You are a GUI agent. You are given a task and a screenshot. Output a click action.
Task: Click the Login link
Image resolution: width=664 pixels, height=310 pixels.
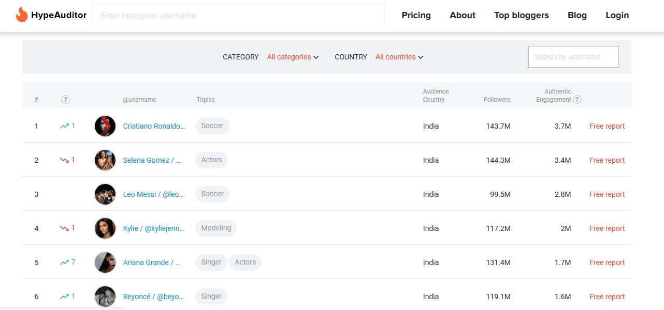pos(617,15)
